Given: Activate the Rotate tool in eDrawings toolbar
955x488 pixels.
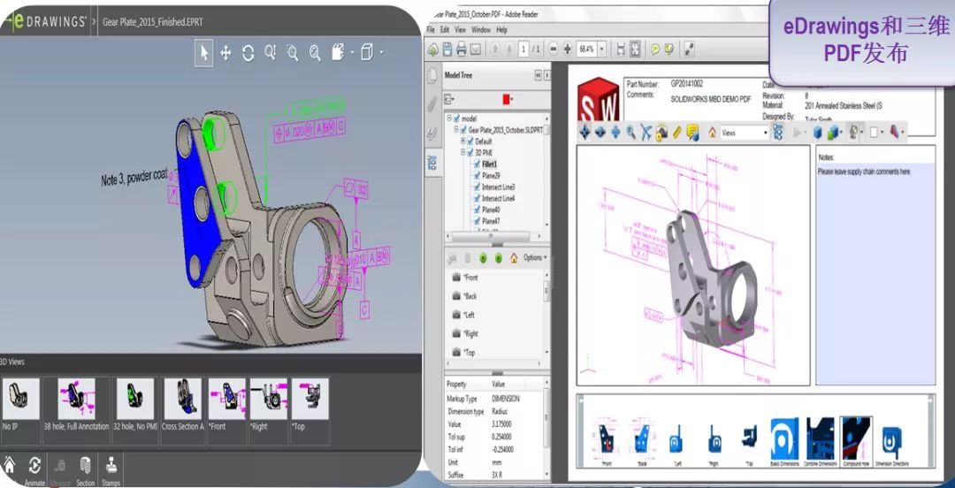Looking at the screenshot, I should click(x=248, y=53).
